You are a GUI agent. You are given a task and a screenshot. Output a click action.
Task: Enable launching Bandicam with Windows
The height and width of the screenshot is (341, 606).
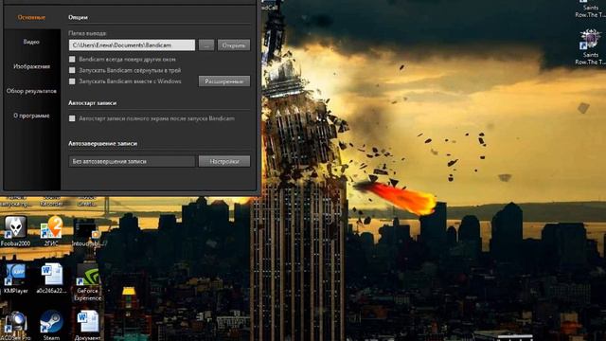72,81
